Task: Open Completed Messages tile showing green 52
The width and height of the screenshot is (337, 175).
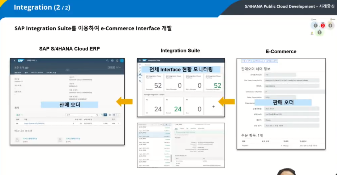Action: 213,83
